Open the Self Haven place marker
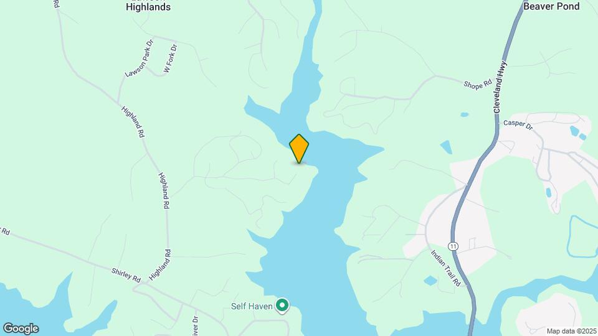598x336 pixels. pyautogui.click(x=282, y=306)
